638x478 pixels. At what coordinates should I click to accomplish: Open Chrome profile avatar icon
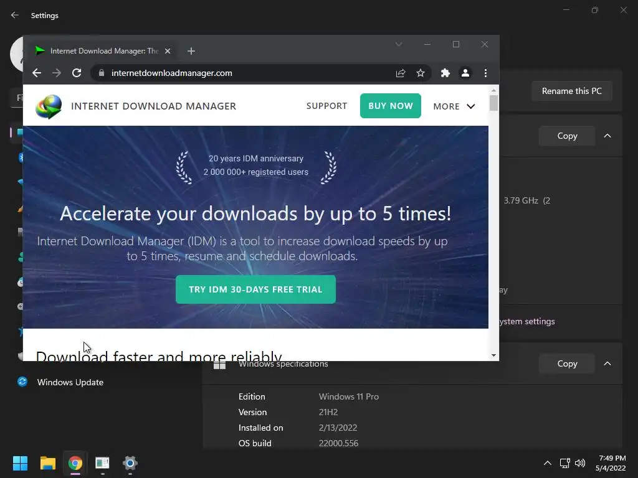(x=465, y=73)
